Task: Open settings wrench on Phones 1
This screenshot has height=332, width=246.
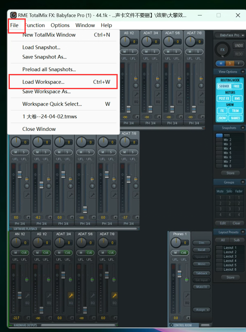Action: click(x=187, y=295)
